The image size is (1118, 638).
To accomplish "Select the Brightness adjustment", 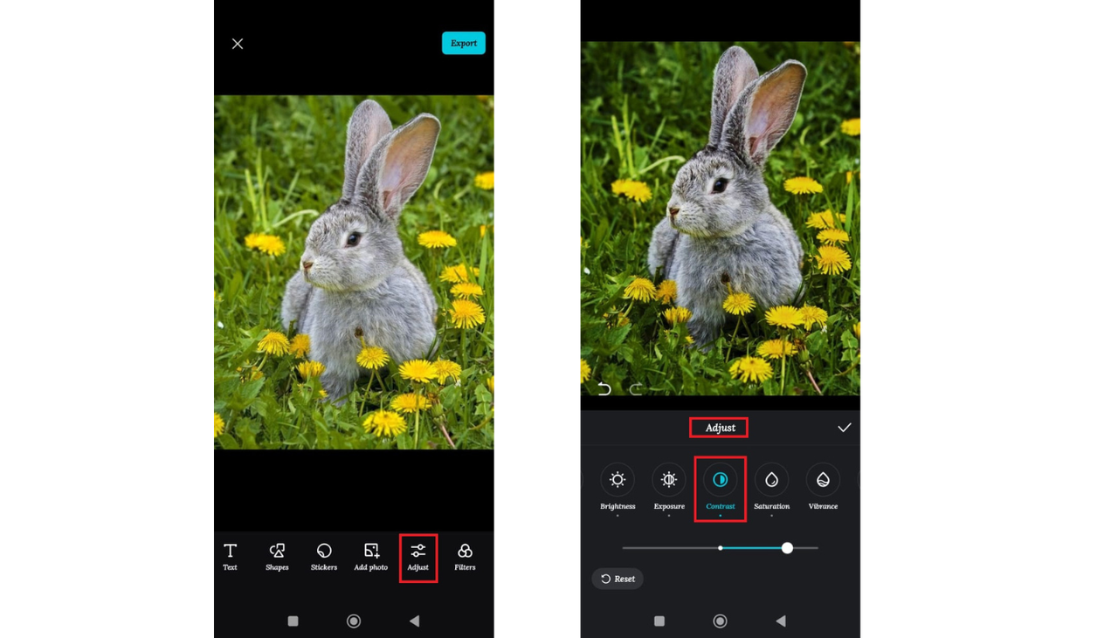I will pos(618,488).
